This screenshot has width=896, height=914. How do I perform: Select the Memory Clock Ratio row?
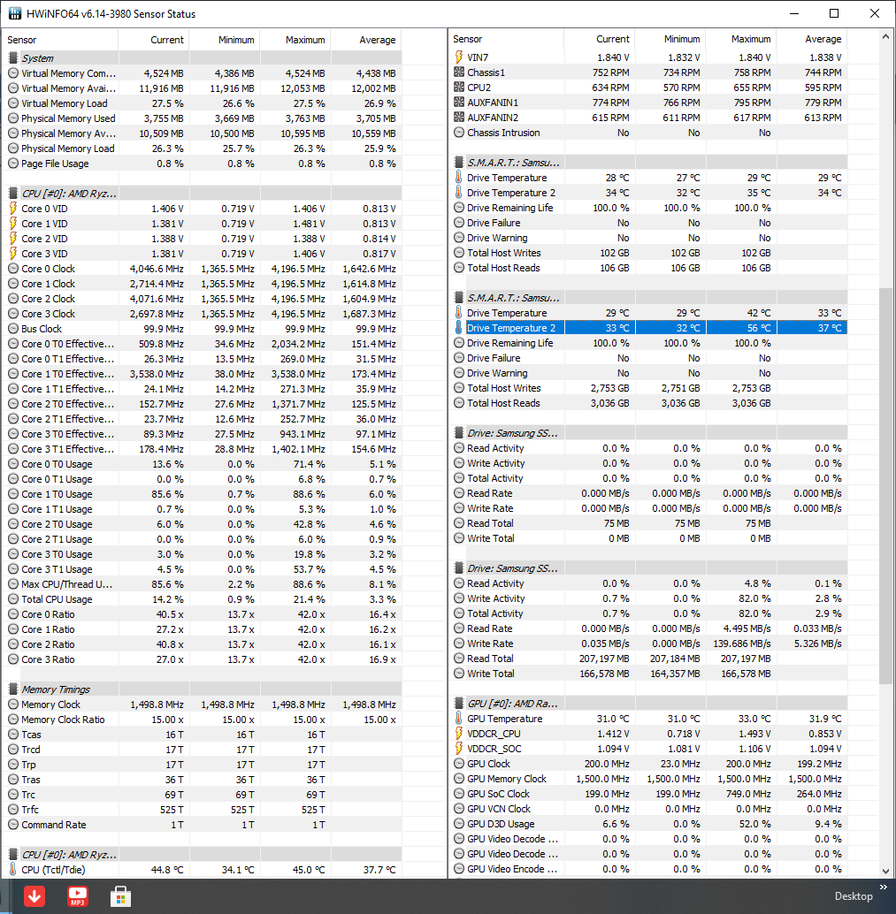(202, 720)
